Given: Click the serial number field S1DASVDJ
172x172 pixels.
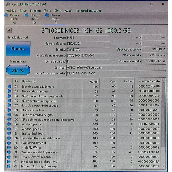Looking at the screenshot, I should point(88,44).
